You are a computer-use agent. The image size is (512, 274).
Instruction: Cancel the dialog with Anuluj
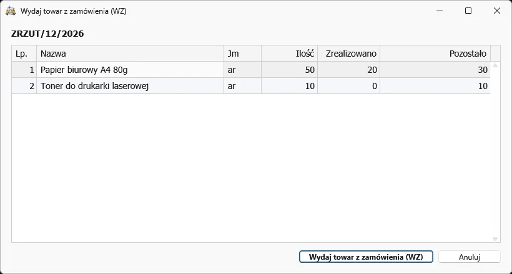point(469,257)
